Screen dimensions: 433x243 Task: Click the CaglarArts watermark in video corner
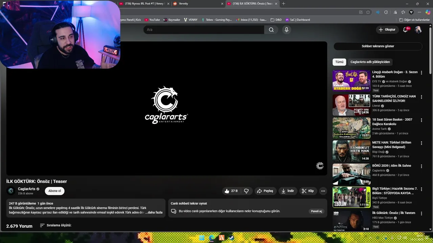click(320, 166)
